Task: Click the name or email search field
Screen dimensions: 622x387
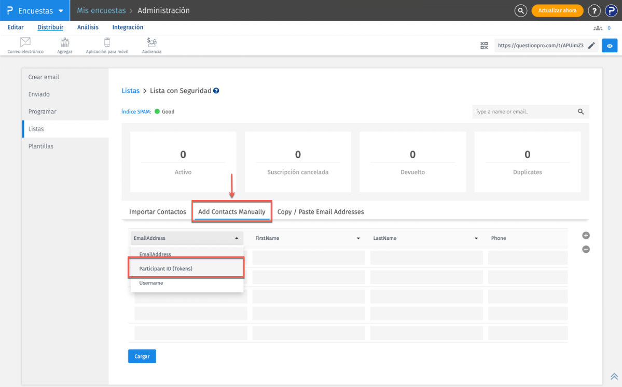Action: [524, 112]
